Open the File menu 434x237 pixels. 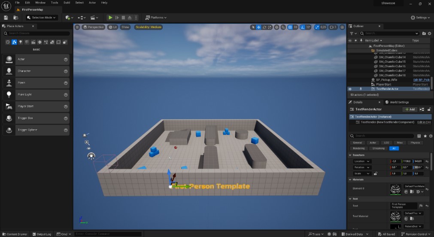[17, 3]
